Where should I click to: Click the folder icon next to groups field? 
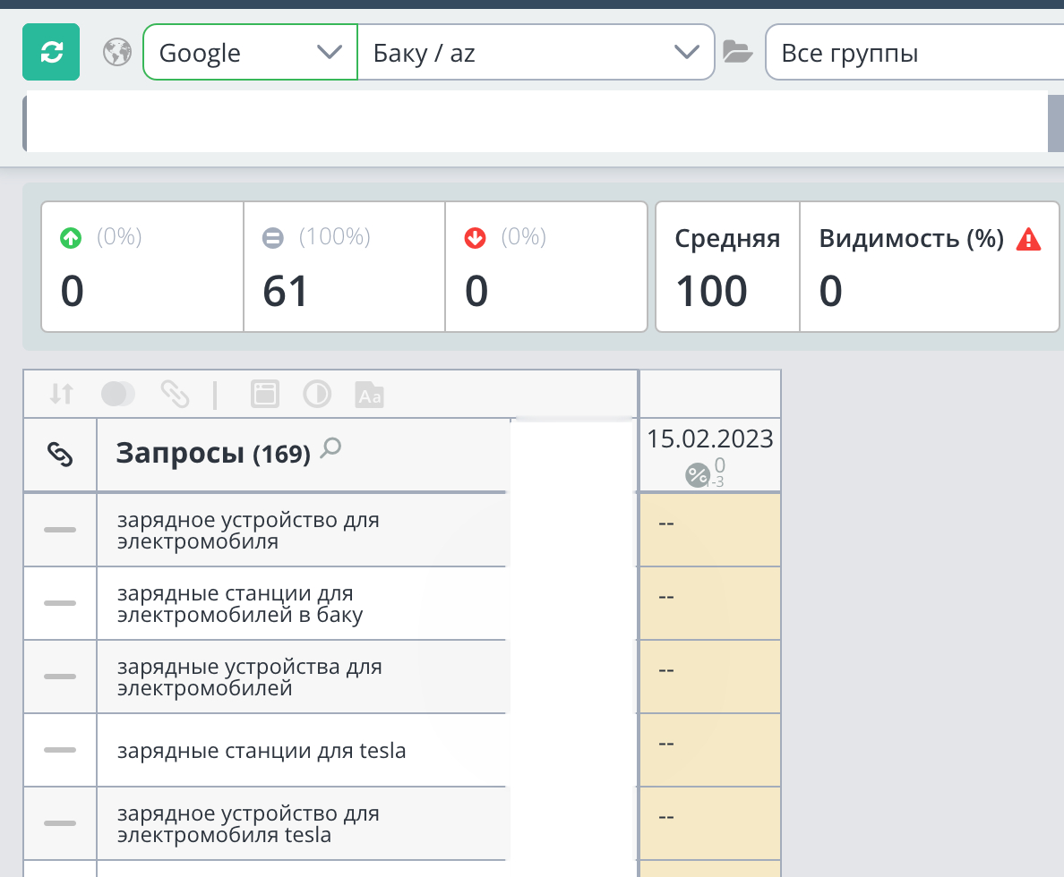(738, 53)
